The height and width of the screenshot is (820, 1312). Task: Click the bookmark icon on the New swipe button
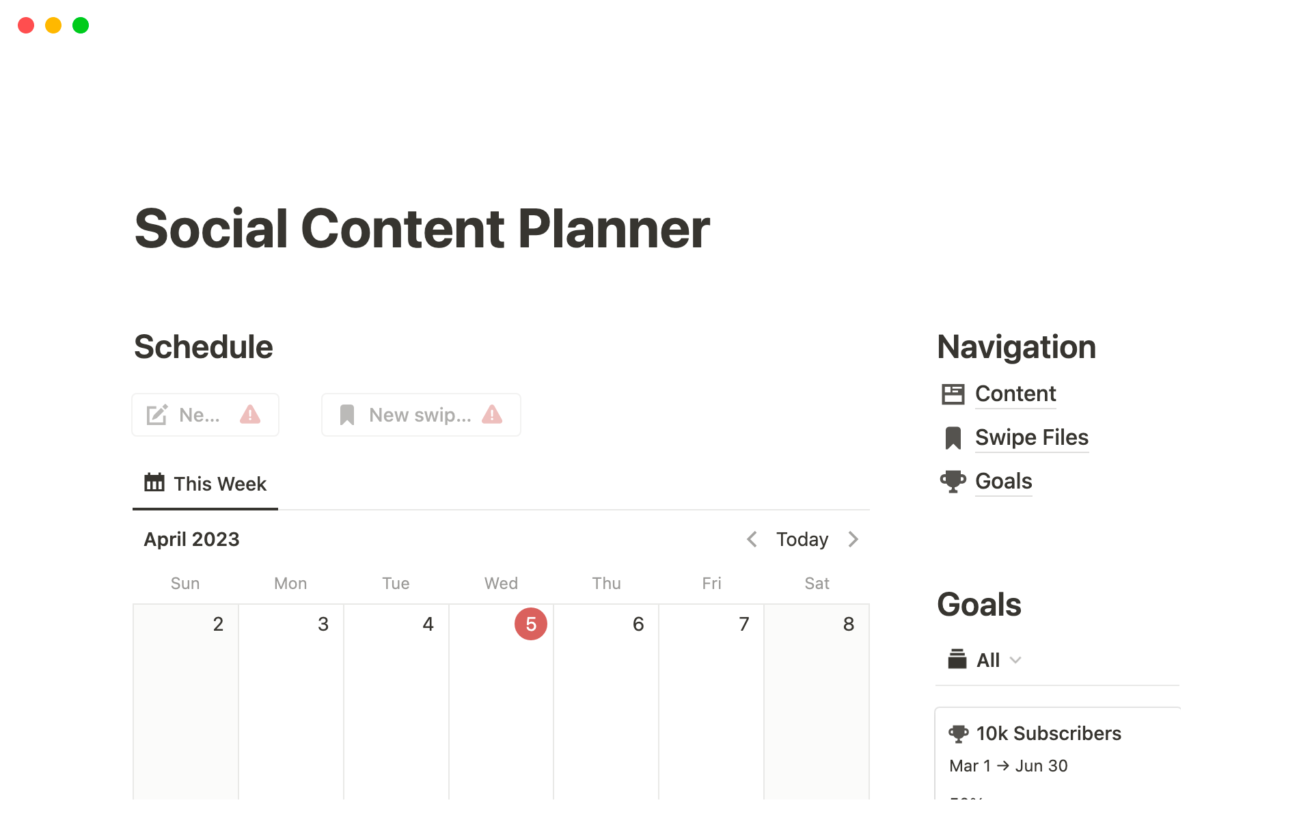pos(347,415)
